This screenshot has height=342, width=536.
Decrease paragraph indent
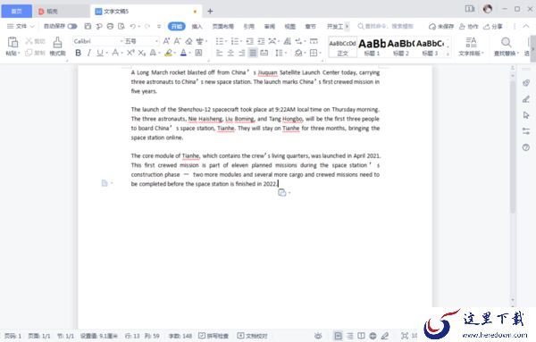pos(250,41)
